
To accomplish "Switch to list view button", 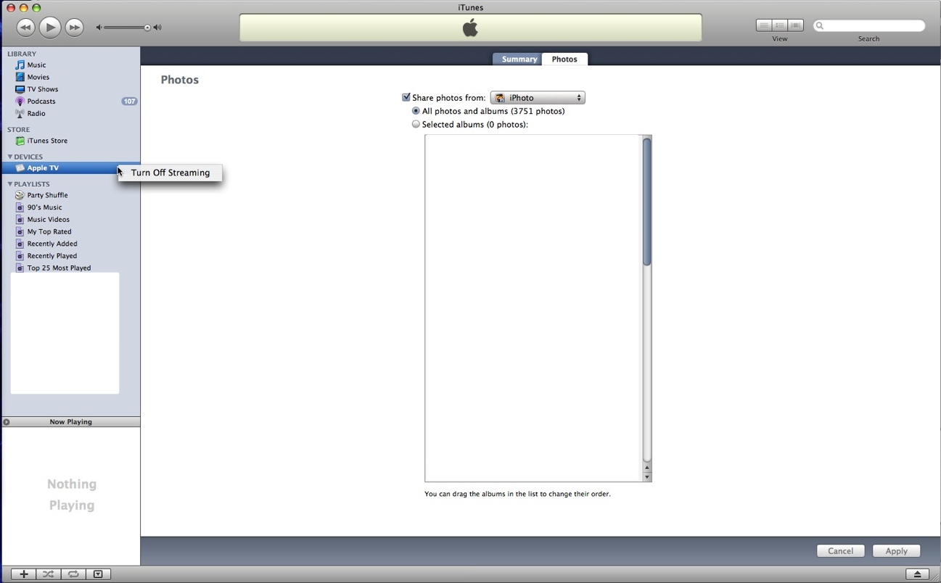I will (764, 25).
